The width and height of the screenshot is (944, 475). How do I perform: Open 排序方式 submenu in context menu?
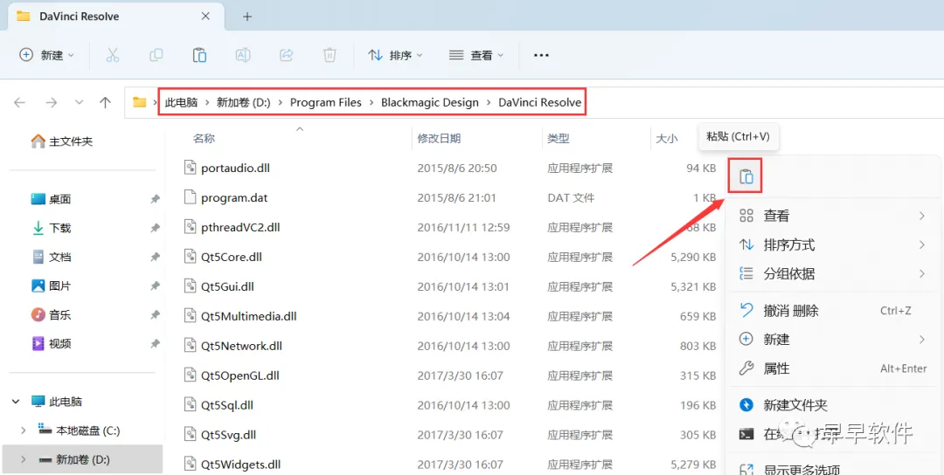pos(833,244)
